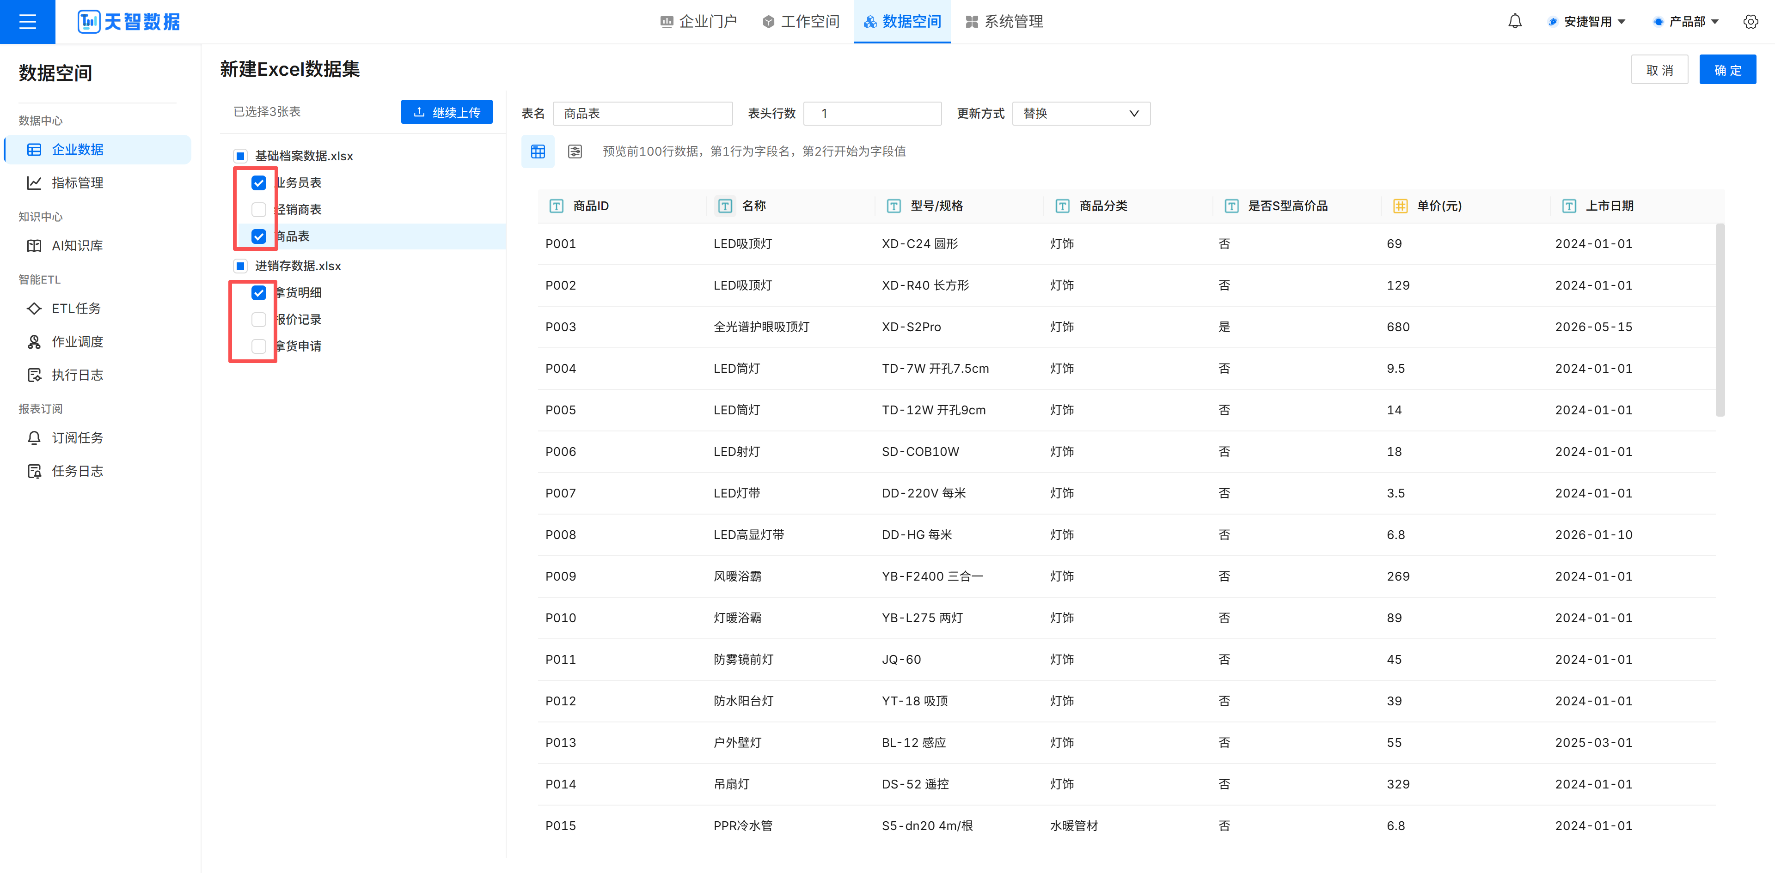Toggle the 进销存数据.xlsx file checkbox
This screenshot has width=1775, height=873.
point(240,266)
